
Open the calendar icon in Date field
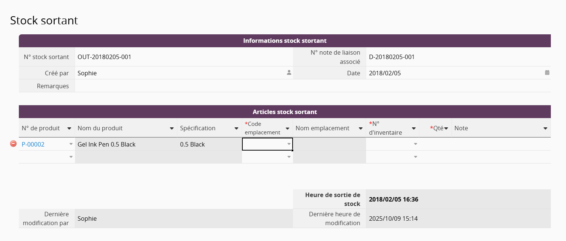pyautogui.click(x=547, y=73)
